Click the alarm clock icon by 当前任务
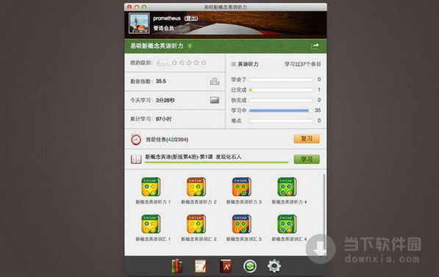The width and height of the screenshot is (439, 277). [x=136, y=139]
